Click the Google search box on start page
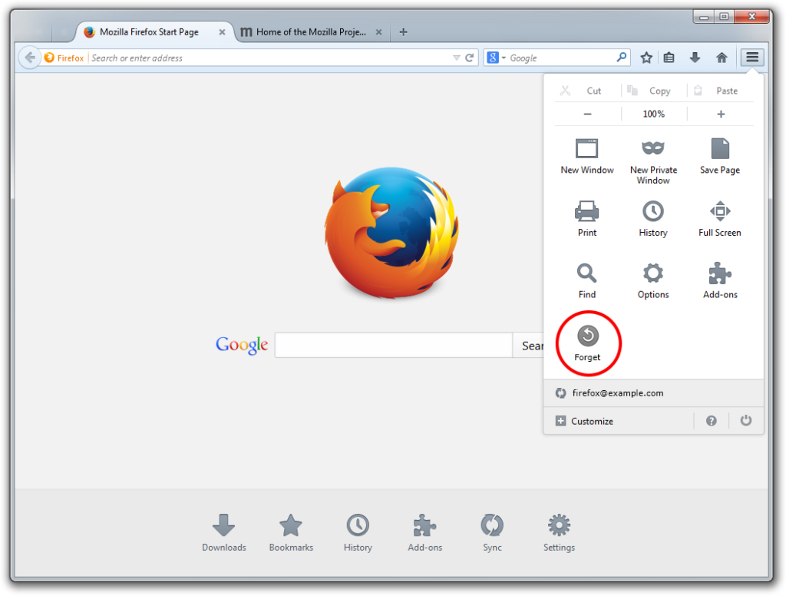This screenshot has width=786, height=596. (394, 345)
